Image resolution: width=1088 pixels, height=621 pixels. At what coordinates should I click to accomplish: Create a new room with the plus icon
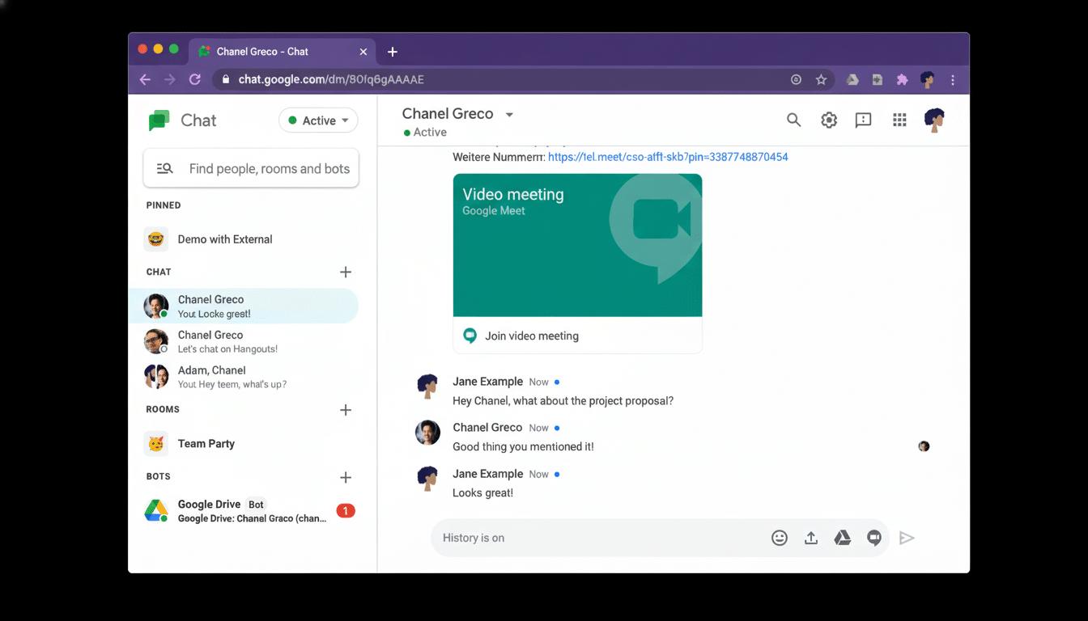(x=346, y=410)
